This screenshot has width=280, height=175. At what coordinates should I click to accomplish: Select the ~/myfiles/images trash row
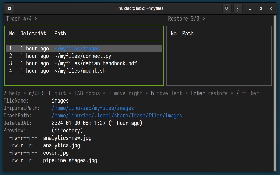tap(84, 48)
